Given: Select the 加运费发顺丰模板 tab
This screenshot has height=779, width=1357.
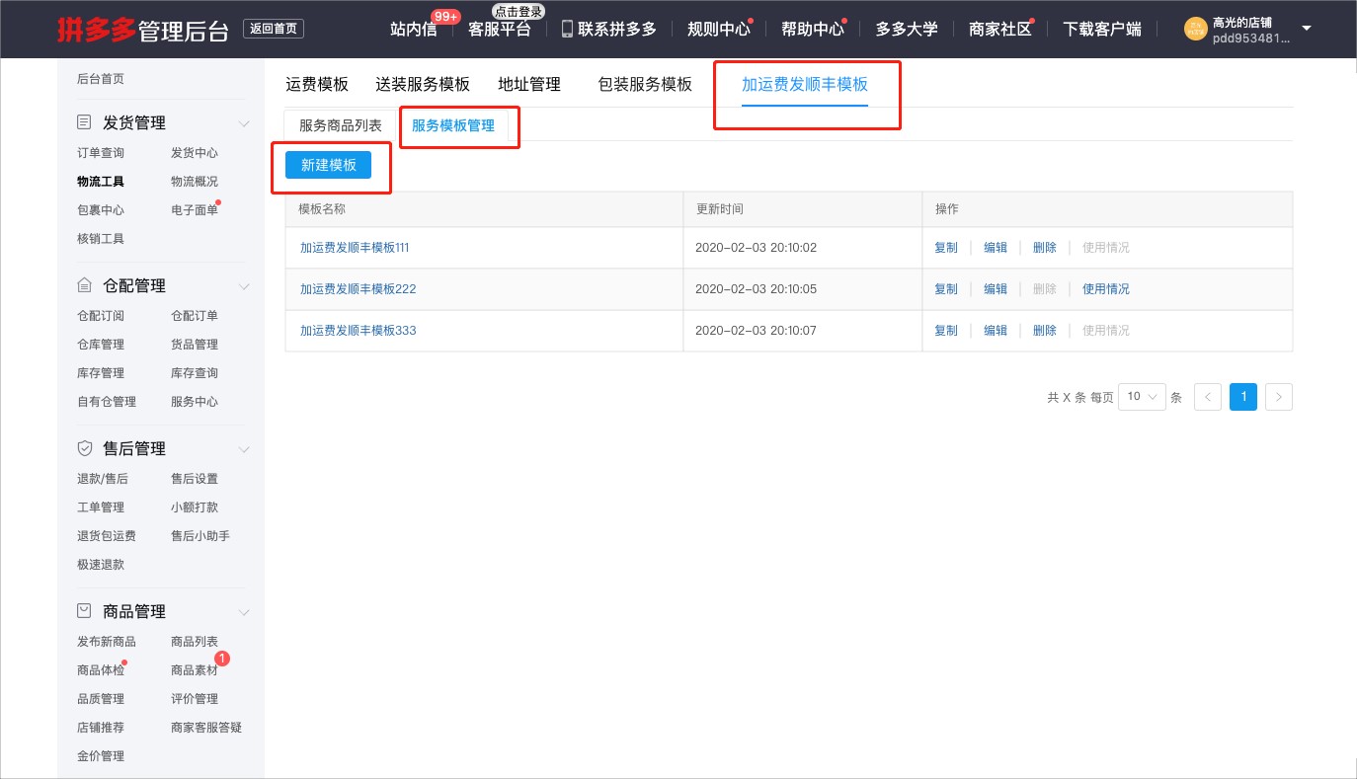Looking at the screenshot, I should tap(805, 84).
